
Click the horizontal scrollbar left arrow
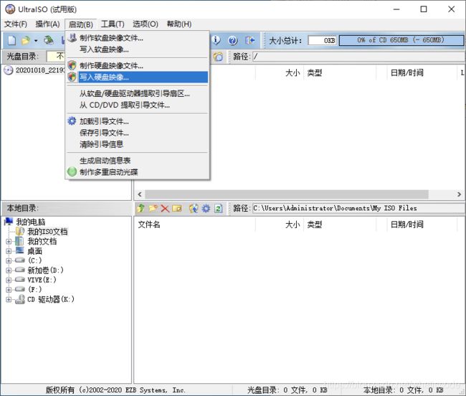click(140, 194)
